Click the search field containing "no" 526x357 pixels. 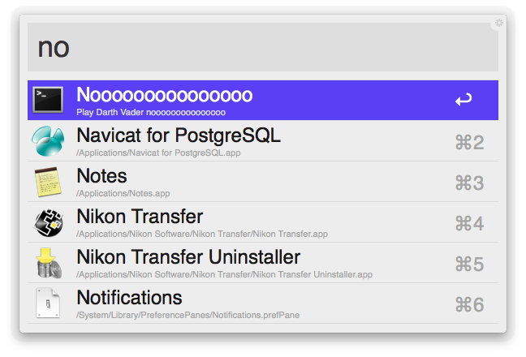263,47
